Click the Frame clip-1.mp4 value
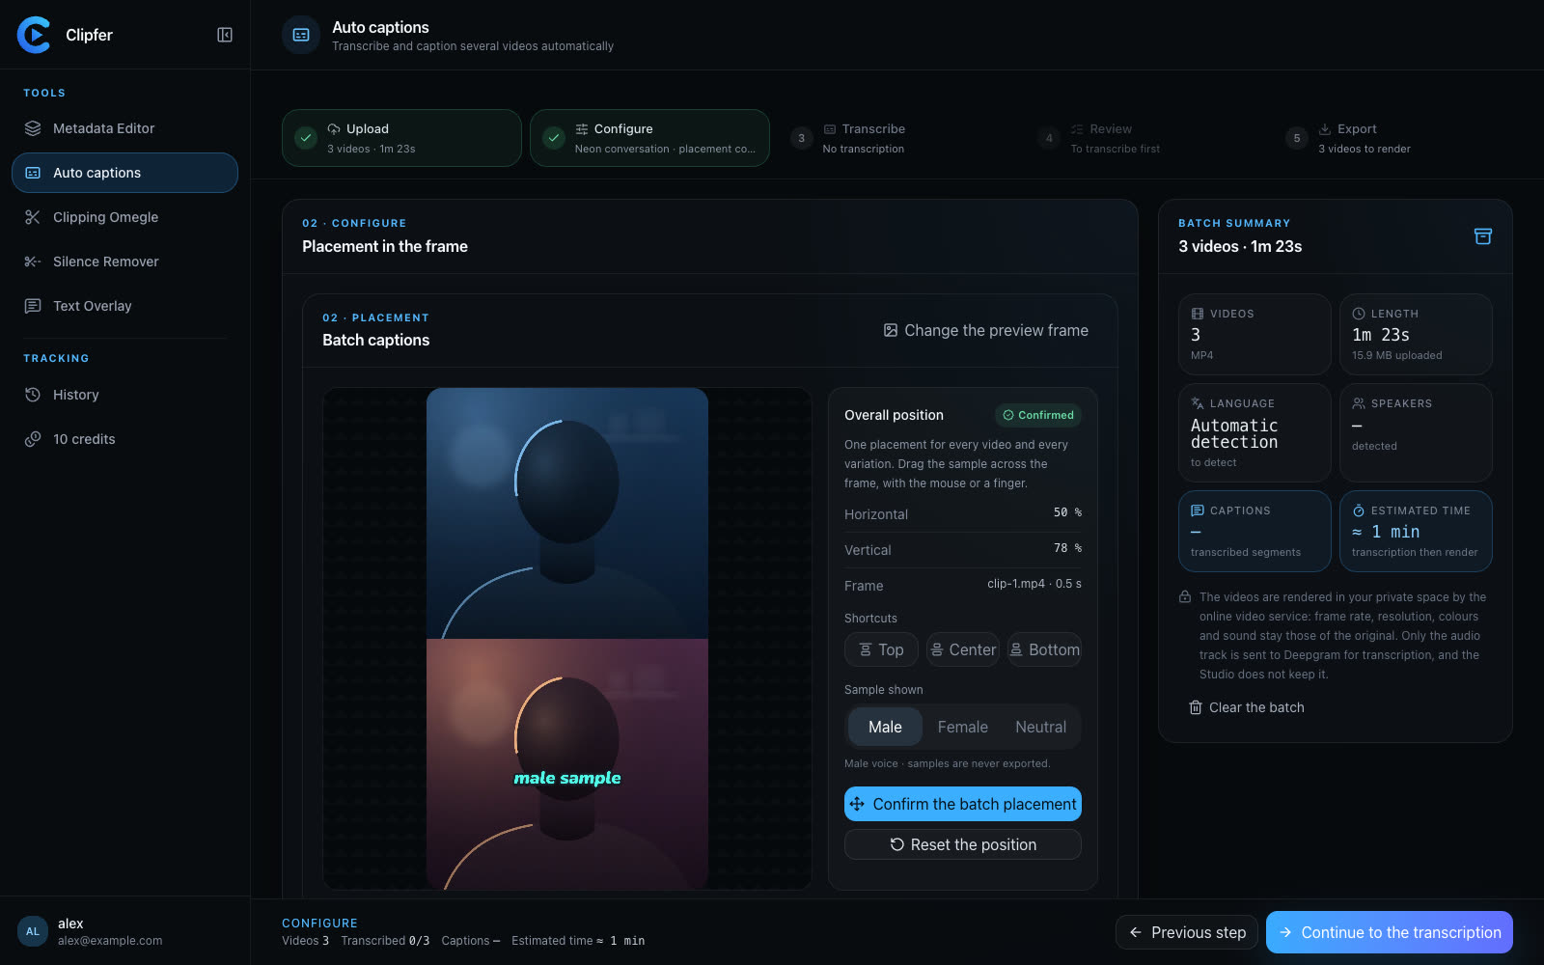 [1034, 584]
